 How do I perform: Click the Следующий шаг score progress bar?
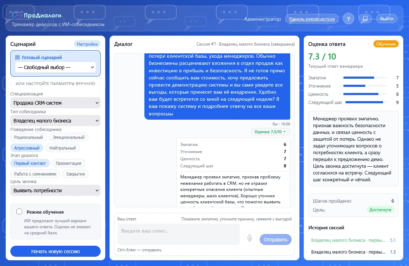[x=366, y=102]
